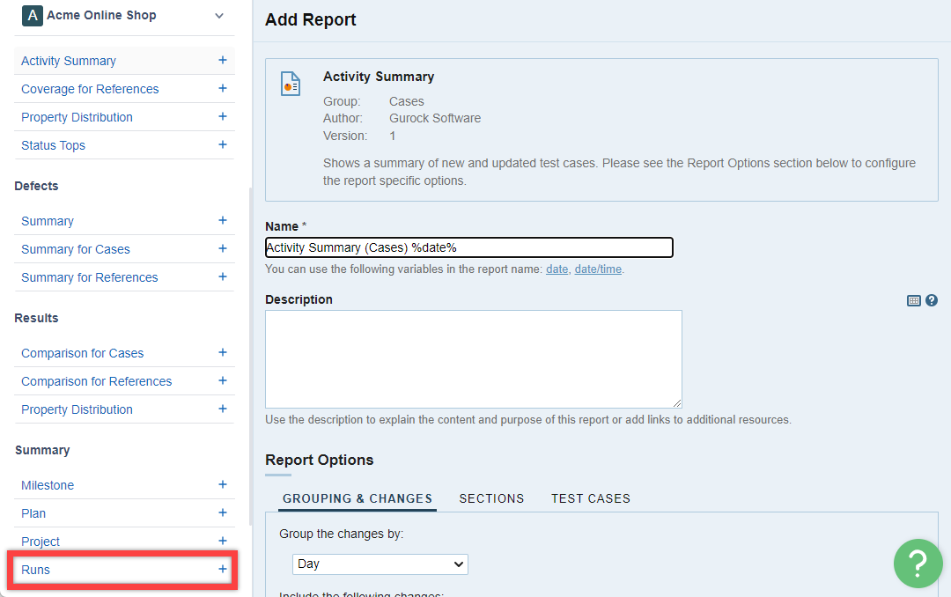This screenshot has width=951, height=597.
Task: Select the Grouping & Changes tab
Action: (x=357, y=498)
